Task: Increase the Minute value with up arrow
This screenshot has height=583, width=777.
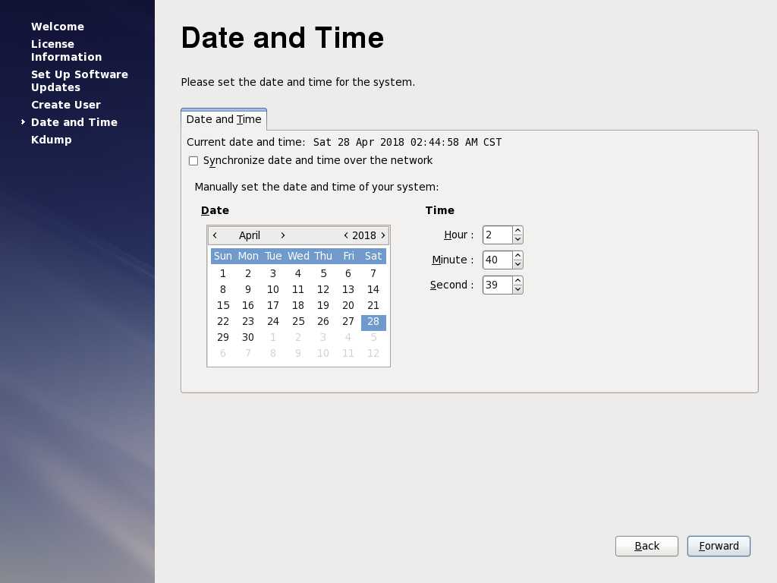Action: pyautogui.click(x=517, y=255)
